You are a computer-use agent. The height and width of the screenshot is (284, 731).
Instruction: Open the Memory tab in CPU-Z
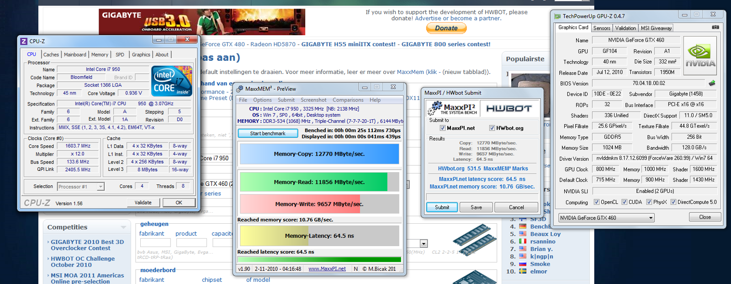pyautogui.click(x=100, y=55)
